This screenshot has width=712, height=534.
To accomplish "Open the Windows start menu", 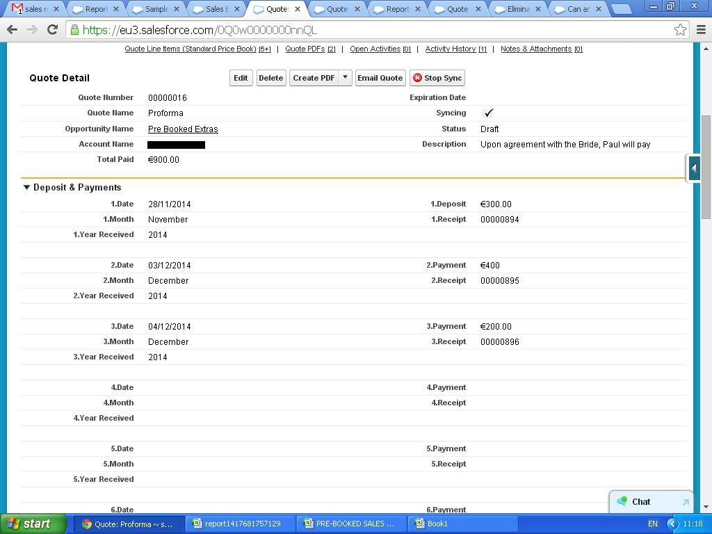I will 33,524.
